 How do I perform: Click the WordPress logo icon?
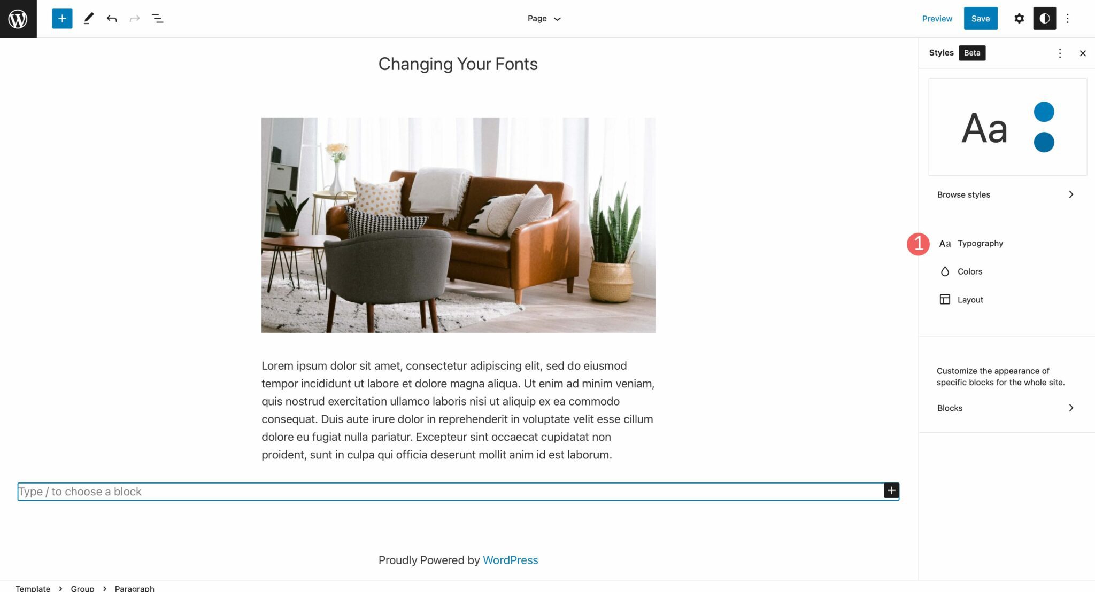point(18,18)
